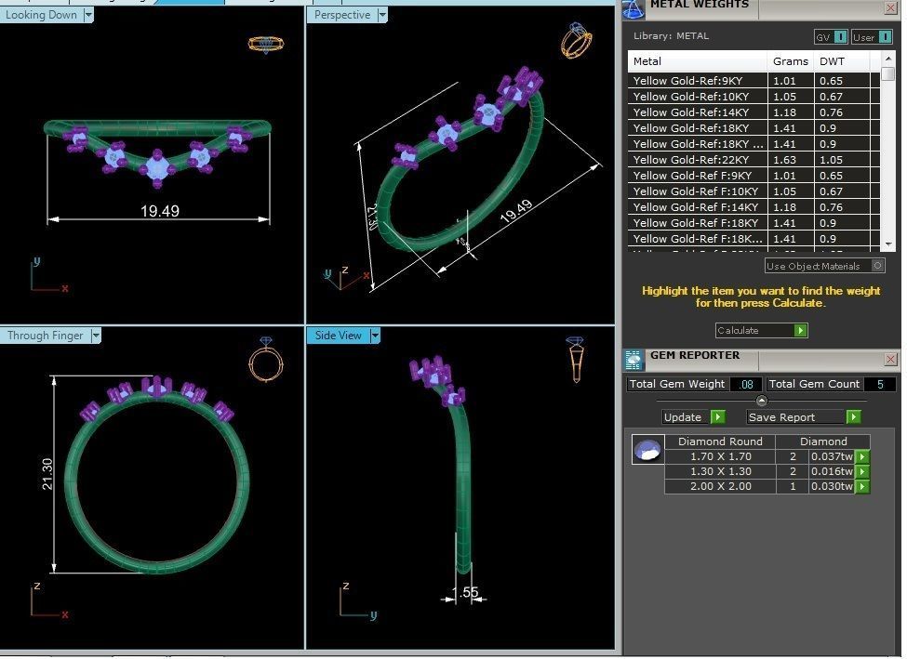
Task: Open the Looking Down viewport dropdown
Action: (88, 15)
